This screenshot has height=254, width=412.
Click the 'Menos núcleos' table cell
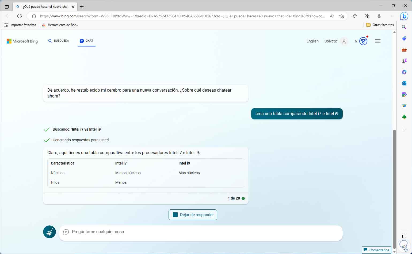click(x=128, y=173)
